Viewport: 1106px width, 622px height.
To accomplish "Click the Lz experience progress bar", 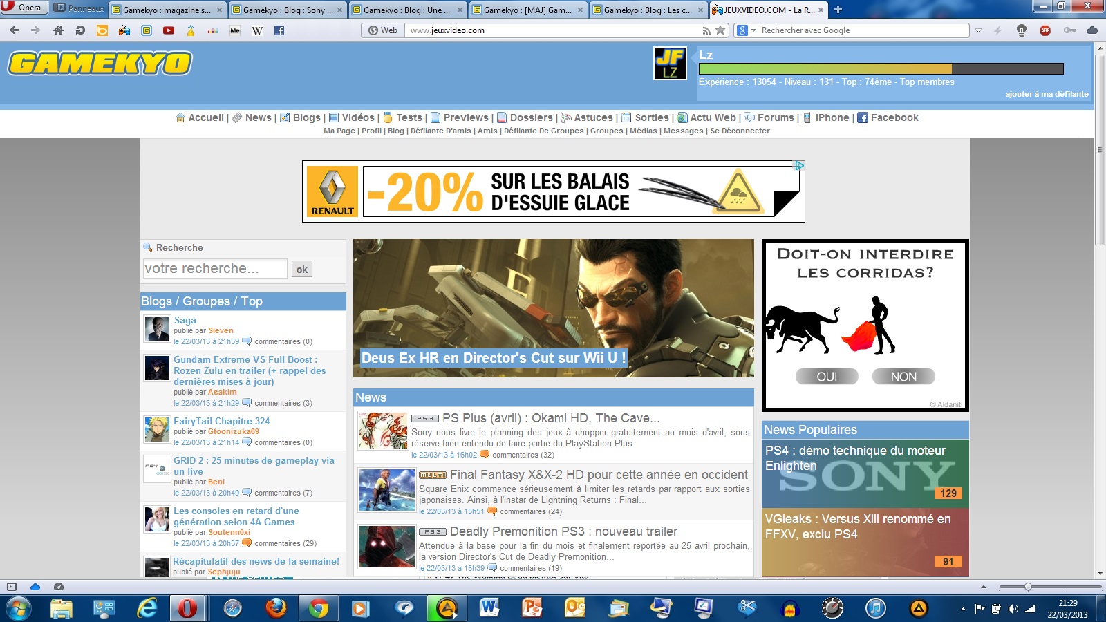I will point(881,69).
